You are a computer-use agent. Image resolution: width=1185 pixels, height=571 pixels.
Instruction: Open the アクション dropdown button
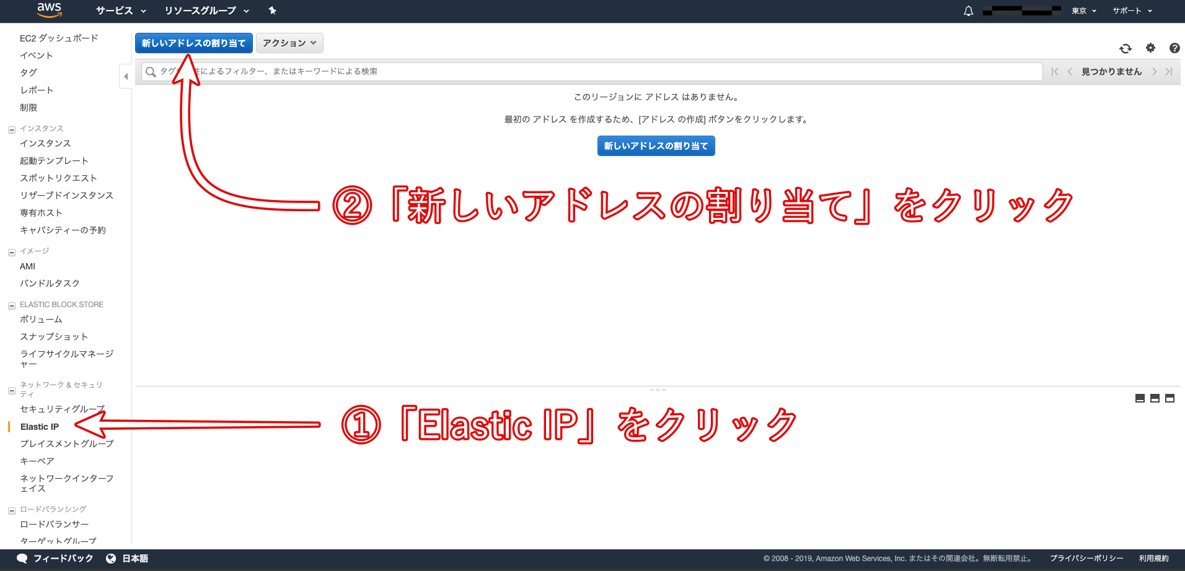tap(289, 43)
